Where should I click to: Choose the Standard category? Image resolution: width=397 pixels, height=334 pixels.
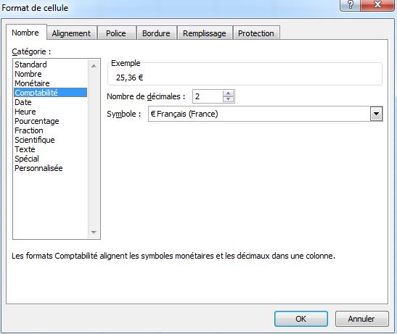[x=30, y=64]
